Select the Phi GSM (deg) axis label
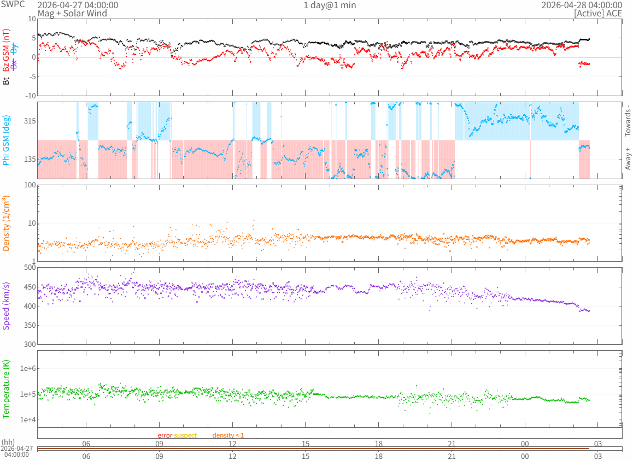Image resolution: width=633 pixels, height=460 pixels. (x=7, y=140)
